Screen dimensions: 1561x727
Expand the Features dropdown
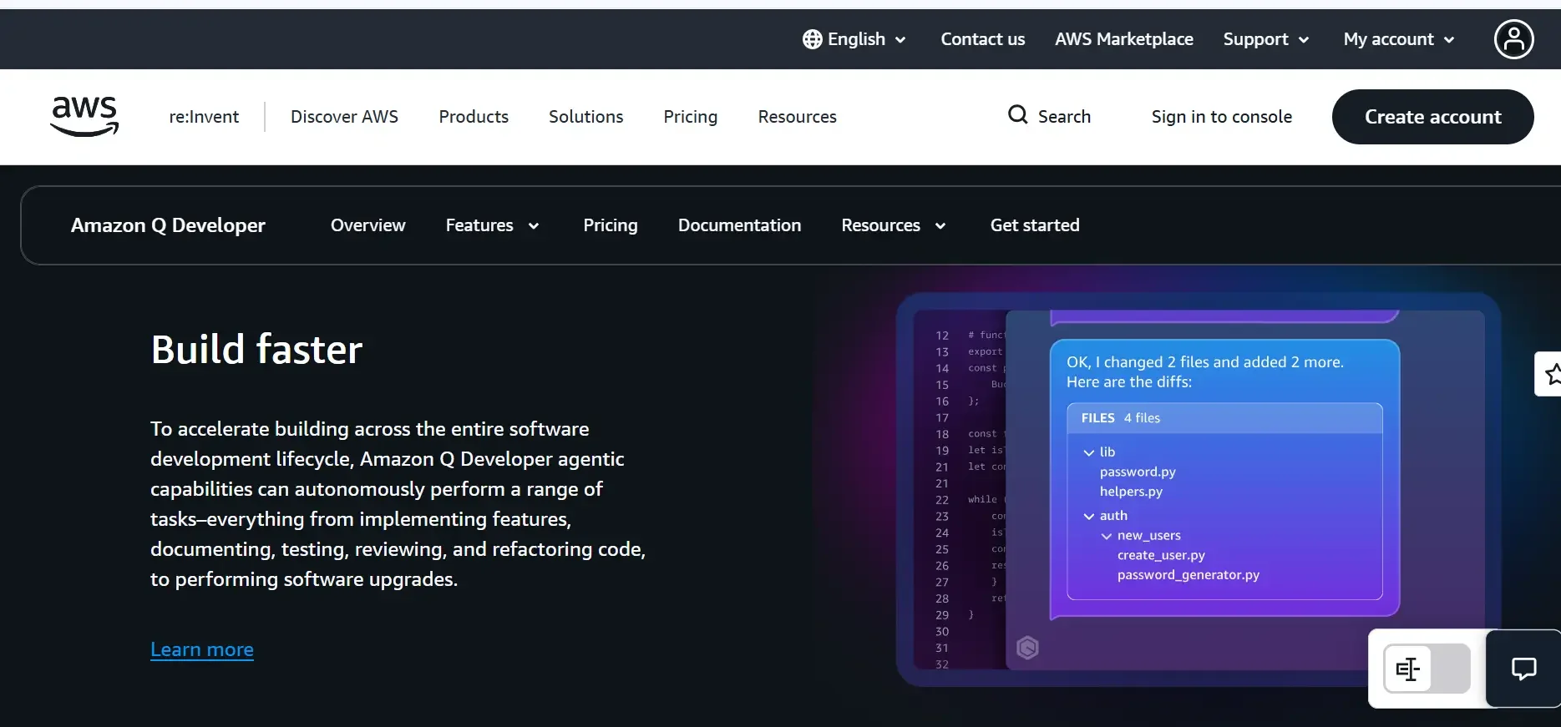[492, 225]
